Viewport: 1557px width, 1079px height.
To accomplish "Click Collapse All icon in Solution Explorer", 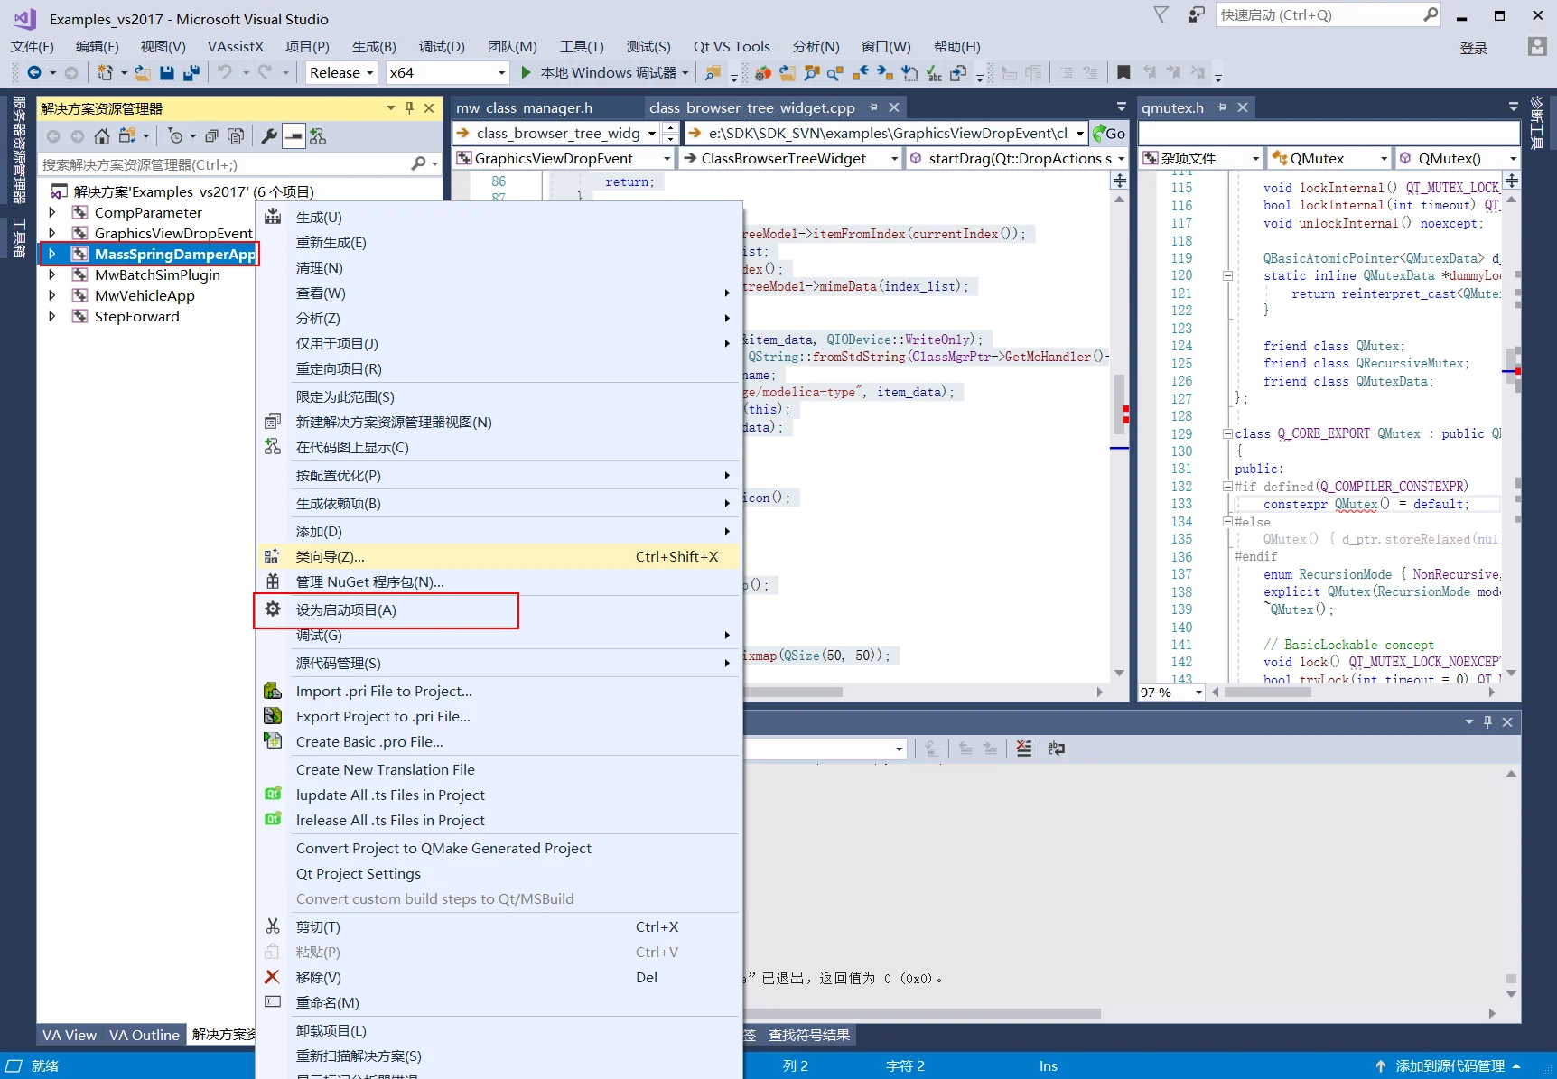I will [x=211, y=136].
